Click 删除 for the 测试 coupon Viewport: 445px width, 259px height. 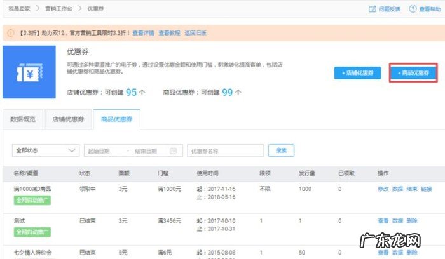[x=412, y=221]
